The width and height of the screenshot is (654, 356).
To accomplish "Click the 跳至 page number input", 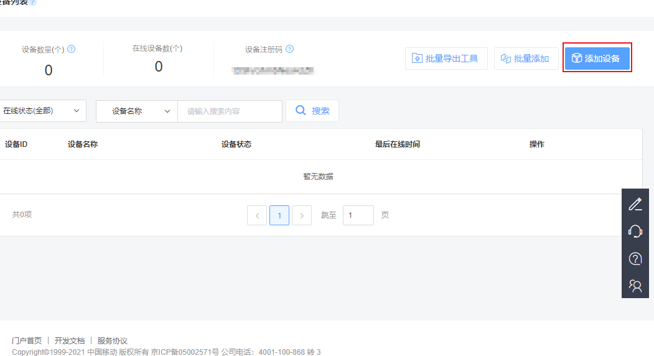I will [x=358, y=215].
